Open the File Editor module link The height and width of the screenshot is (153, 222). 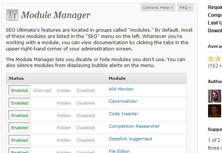point(119,151)
